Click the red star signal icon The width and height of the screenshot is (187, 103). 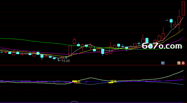click(x=76, y=82)
